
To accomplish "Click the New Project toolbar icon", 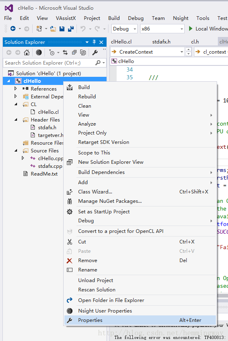I will coord(39,28).
